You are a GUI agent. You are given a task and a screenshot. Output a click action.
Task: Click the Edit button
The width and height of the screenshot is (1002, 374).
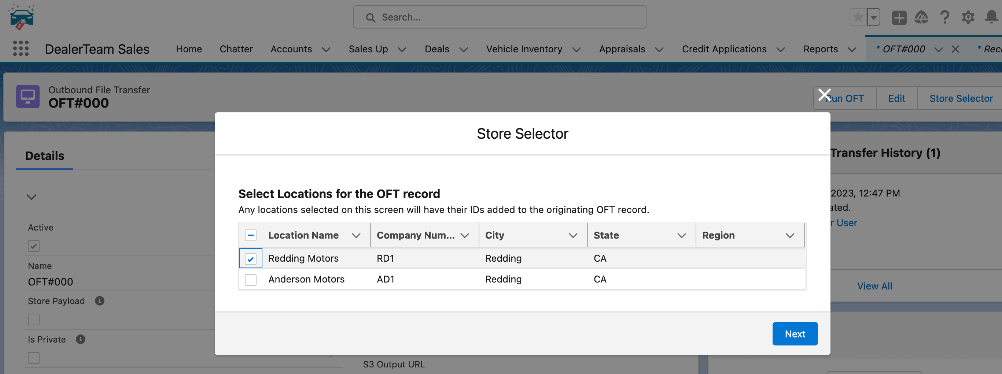[x=896, y=98]
